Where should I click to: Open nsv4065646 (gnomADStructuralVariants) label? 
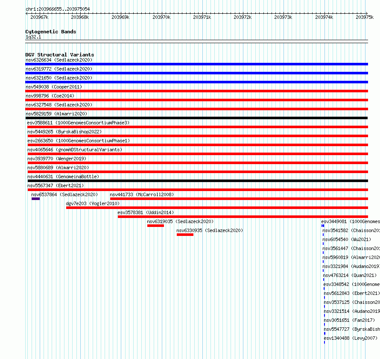click(x=75, y=150)
